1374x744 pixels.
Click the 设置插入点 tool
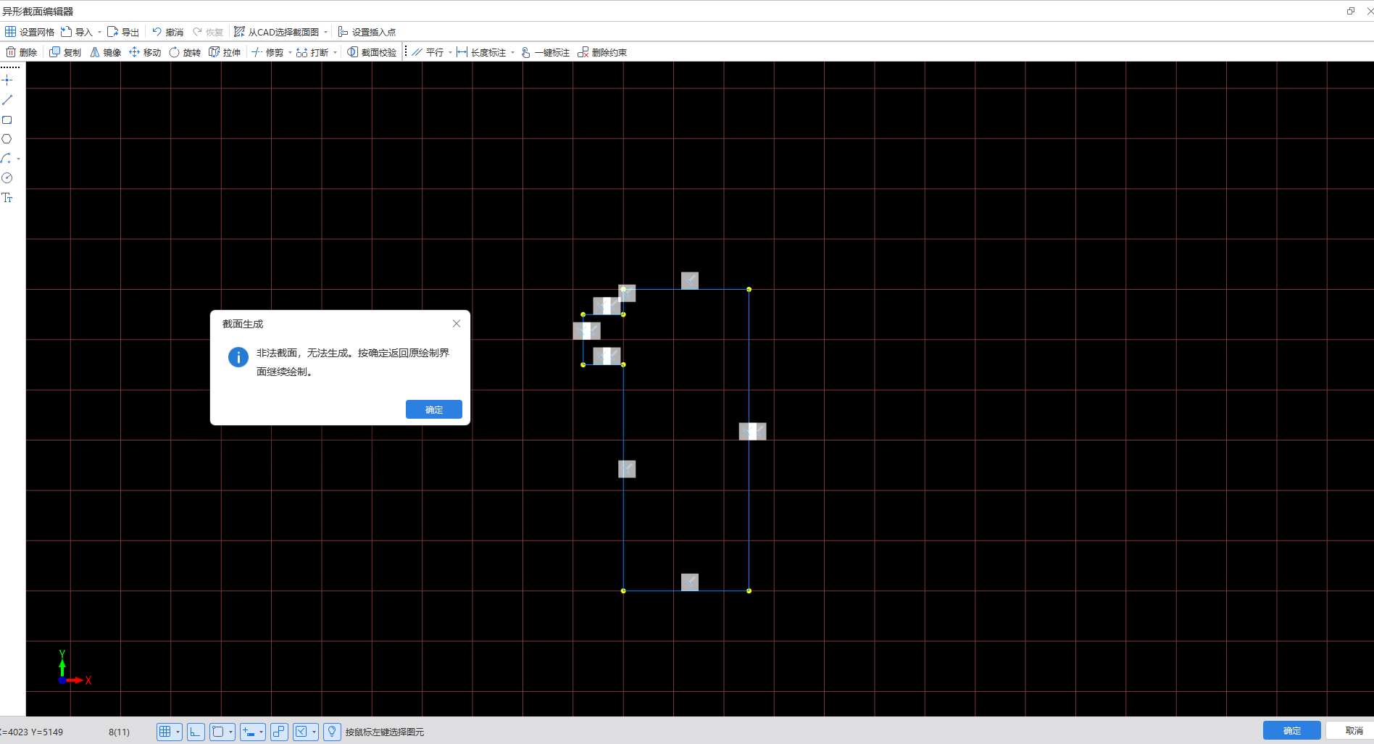[367, 32]
